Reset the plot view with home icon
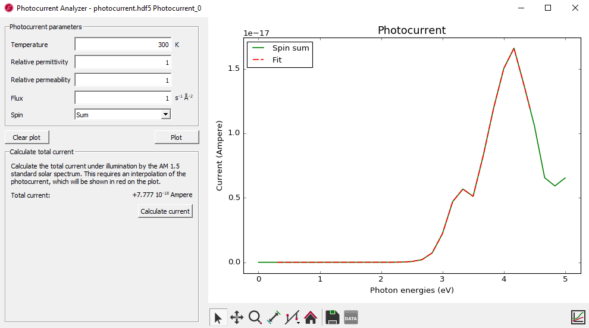The height and width of the screenshot is (328, 589). [x=311, y=317]
